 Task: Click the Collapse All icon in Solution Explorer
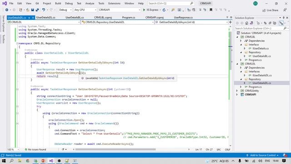pyautogui.click(x=270, y=23)
